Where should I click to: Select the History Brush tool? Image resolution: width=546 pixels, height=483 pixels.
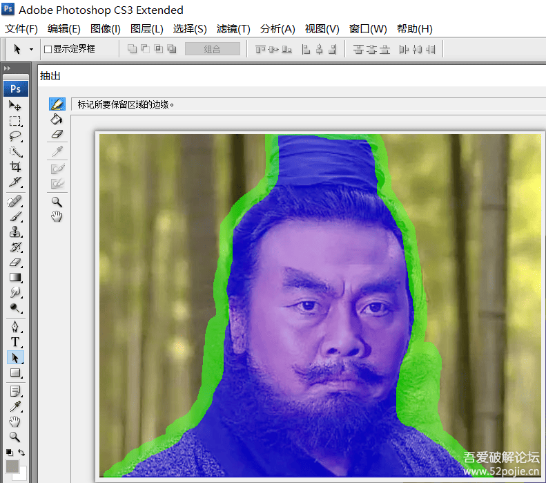(15, 247)
